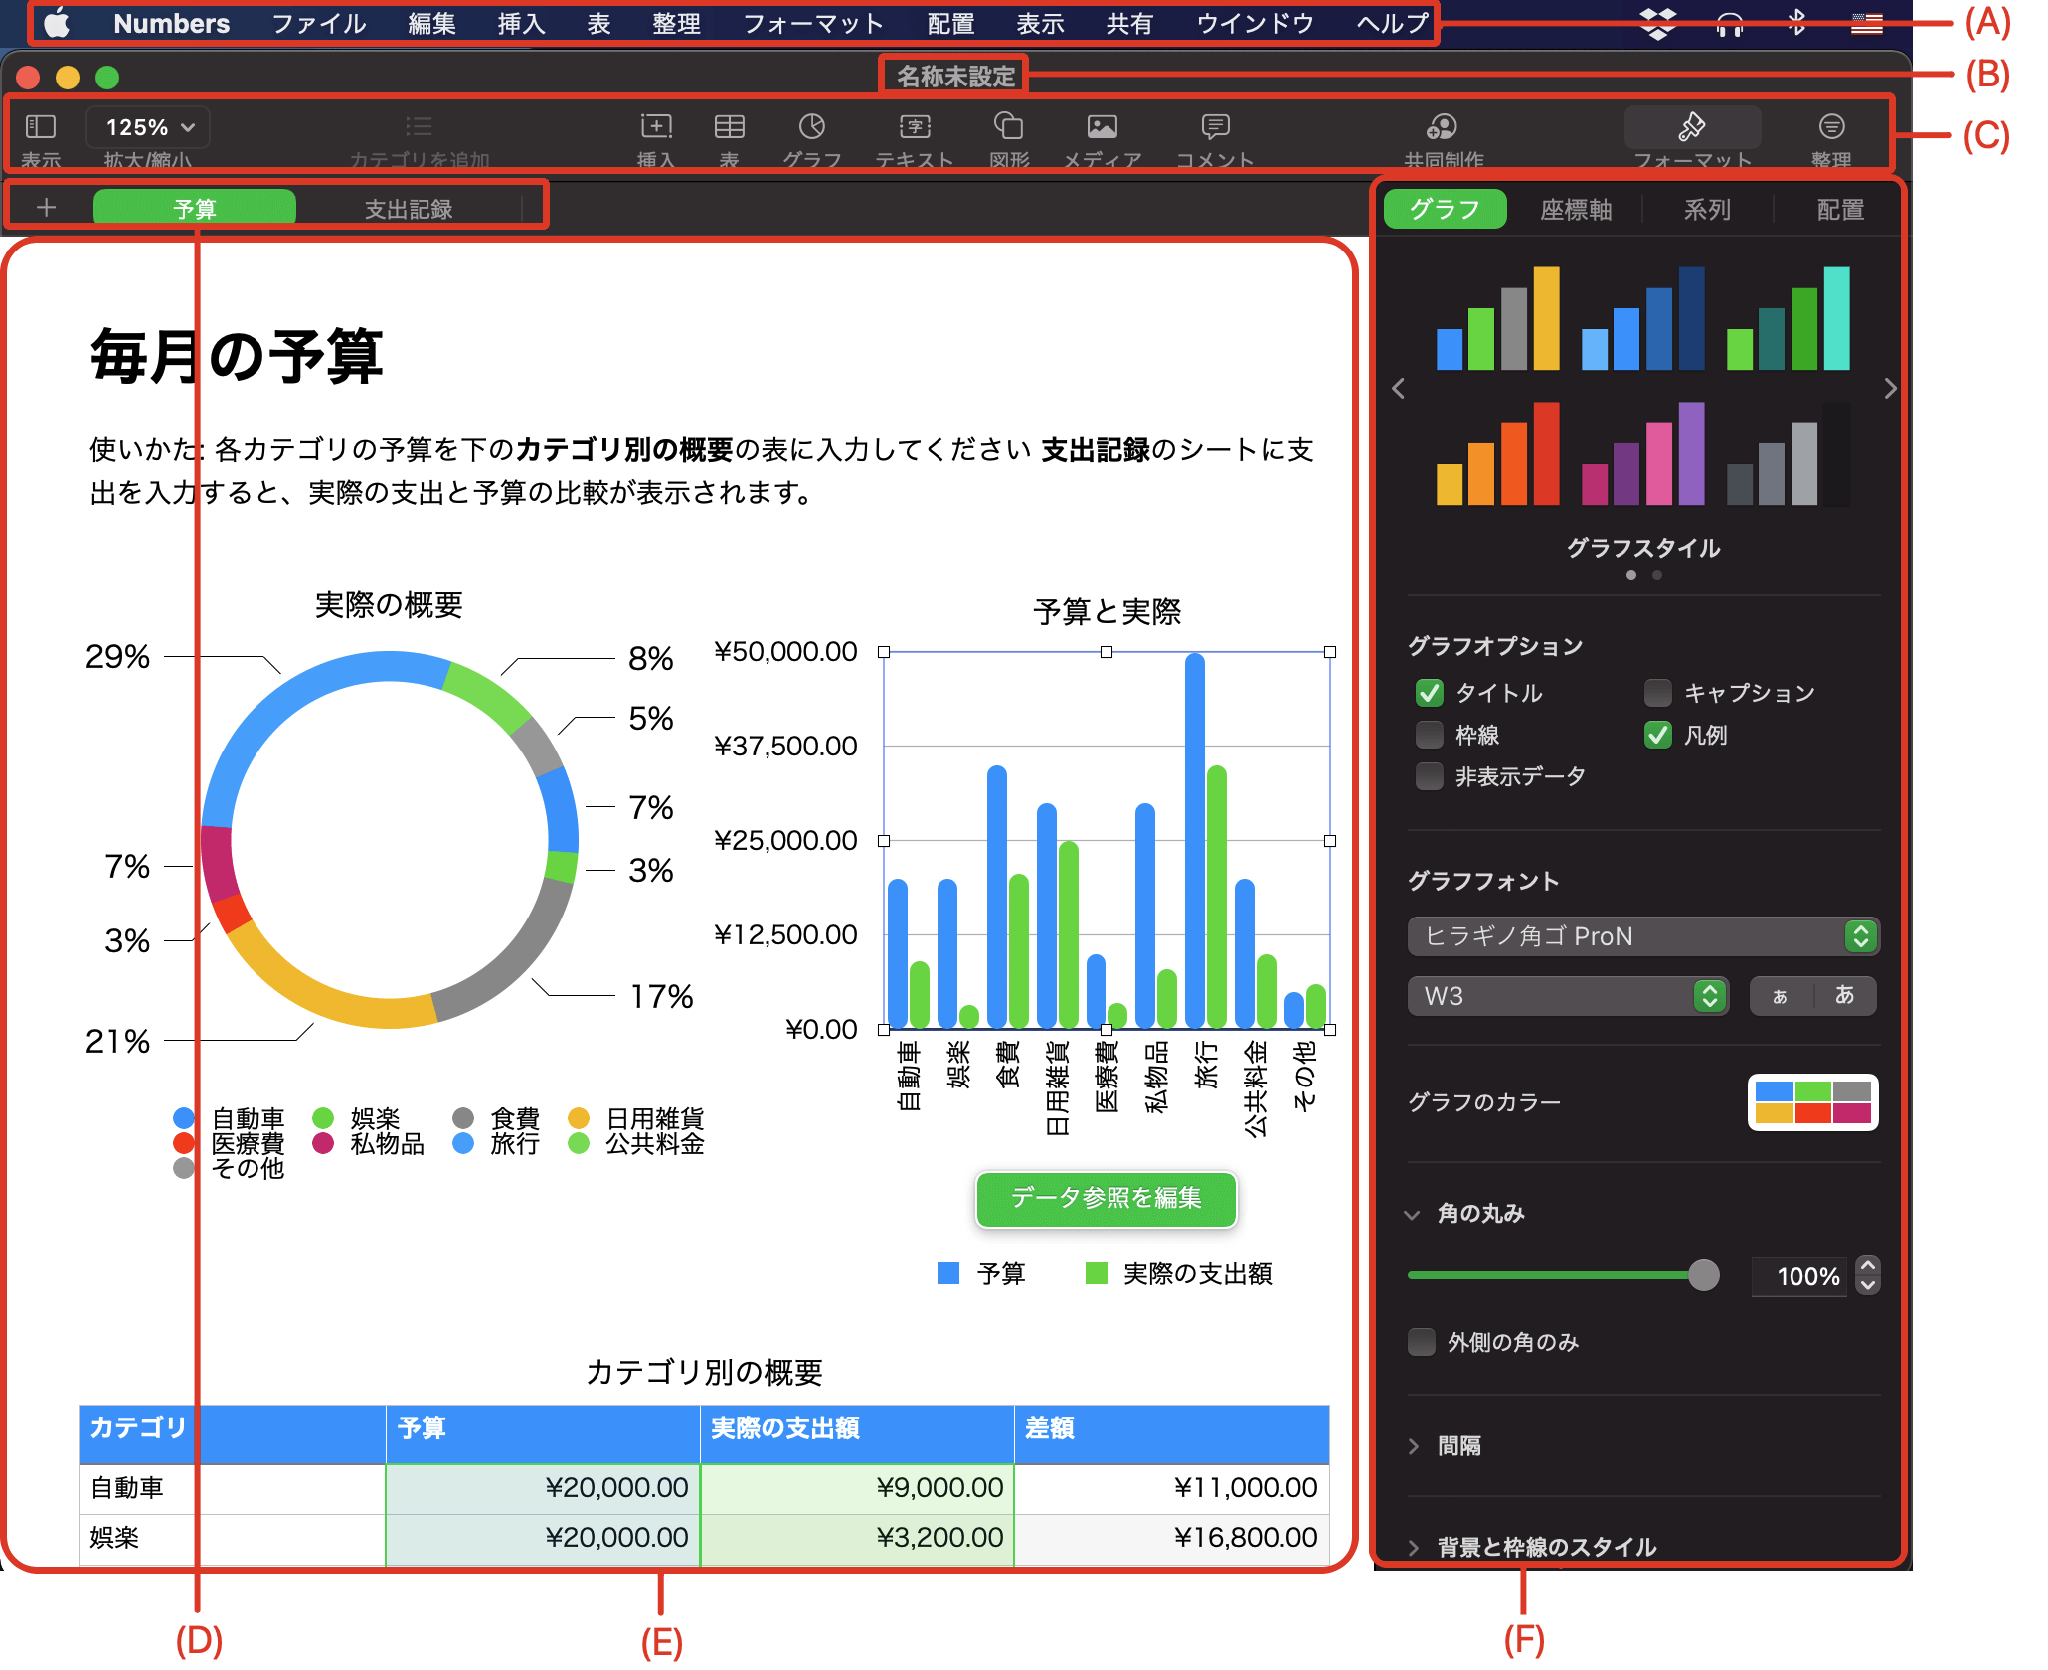2048x1670 pixels.
Task: Switch to 配置 inspector tab
Action: (x=1840, y=209)
